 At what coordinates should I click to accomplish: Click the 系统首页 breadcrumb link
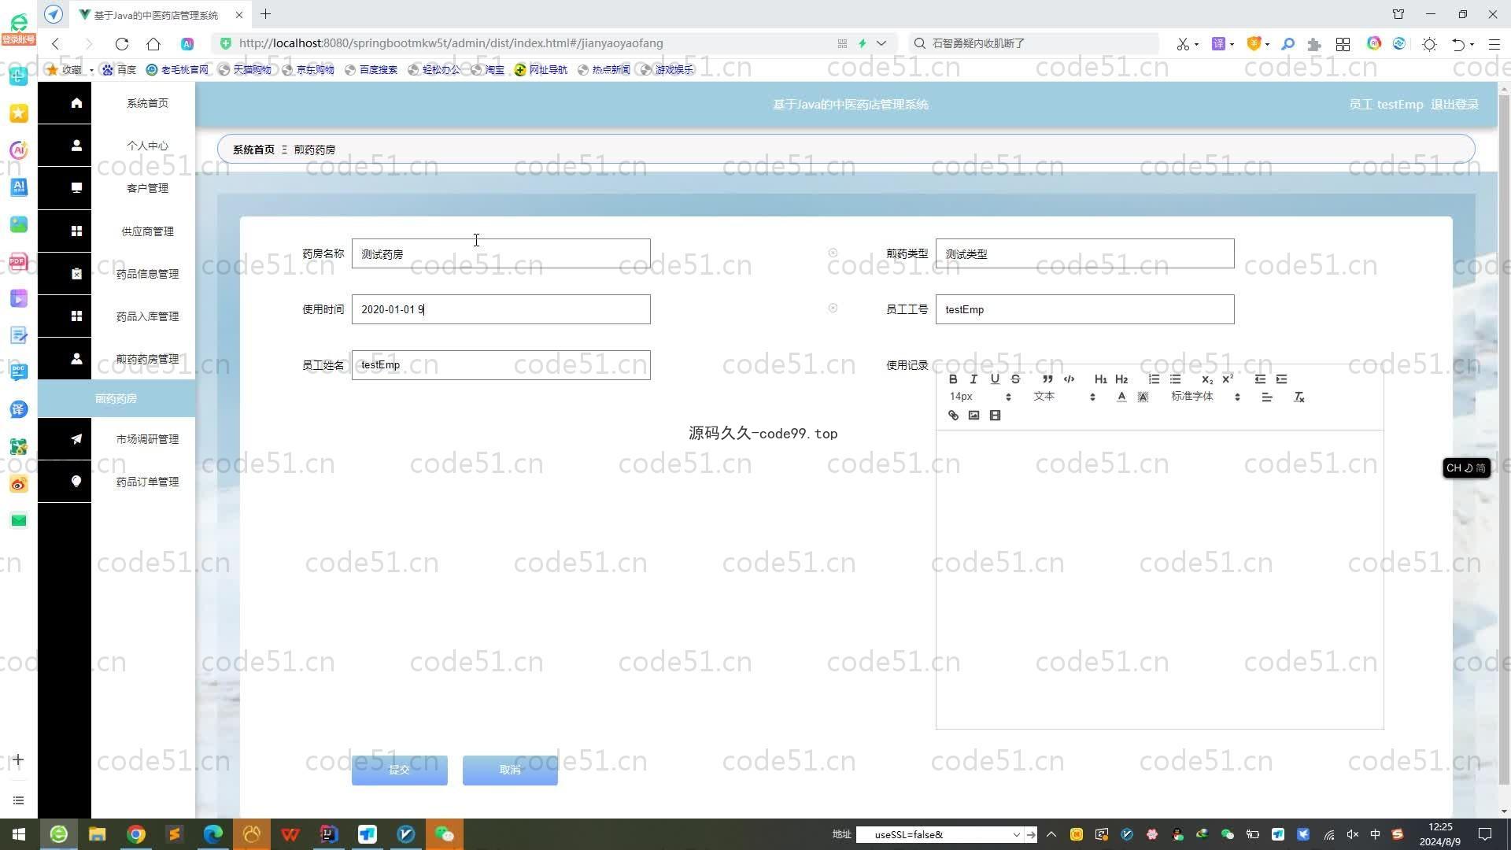pos(253,150)
